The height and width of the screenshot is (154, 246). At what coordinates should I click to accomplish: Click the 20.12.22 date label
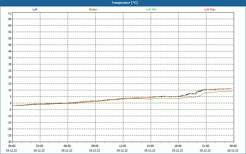[x=233, y=151]
